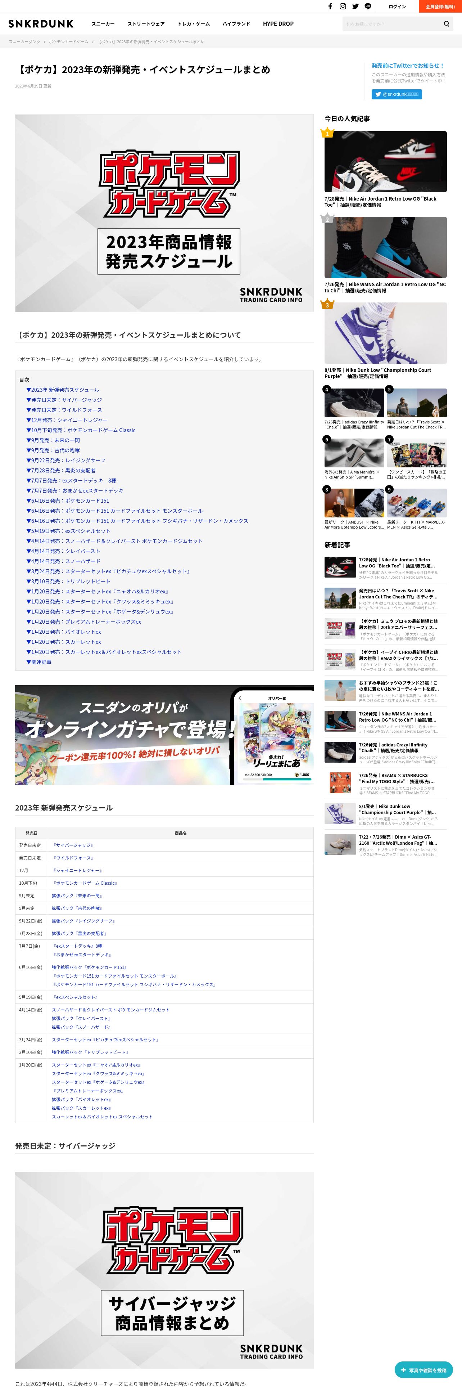Open new article Dime × Asics GT-2160
462x1387 pixels.
click(385, 845)
